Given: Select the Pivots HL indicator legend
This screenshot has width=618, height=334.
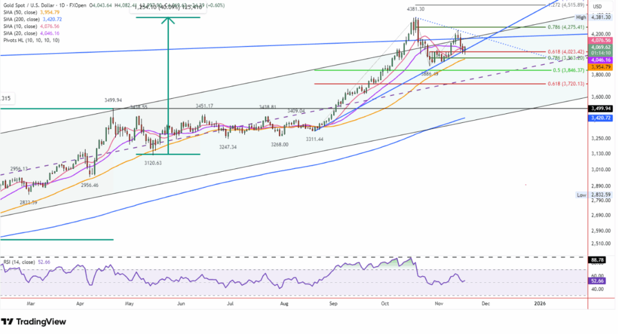Looking at the screenshot, I should point(29,40).
